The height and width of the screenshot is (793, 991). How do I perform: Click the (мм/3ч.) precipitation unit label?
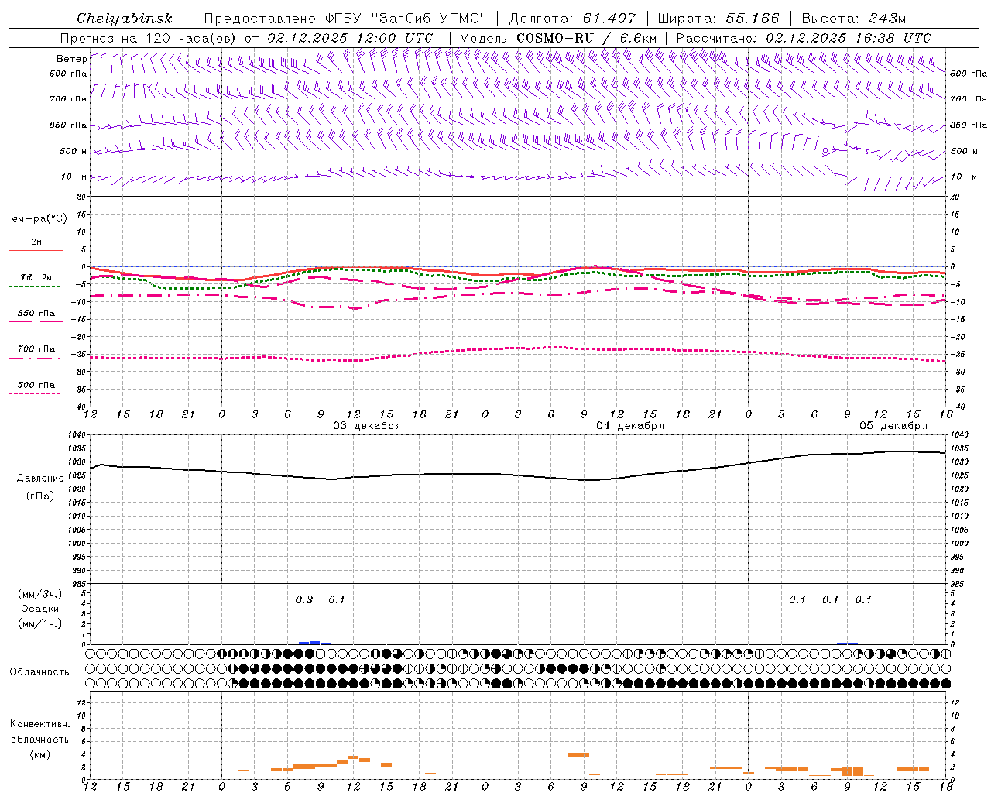tap(39, 595)
